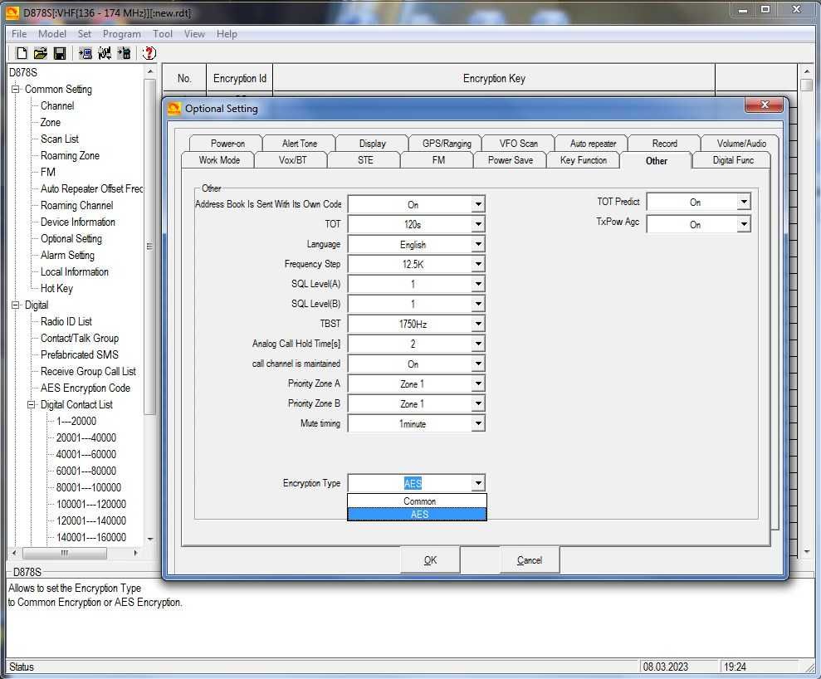Select Hot Key in the tree

tap(56, 289)
